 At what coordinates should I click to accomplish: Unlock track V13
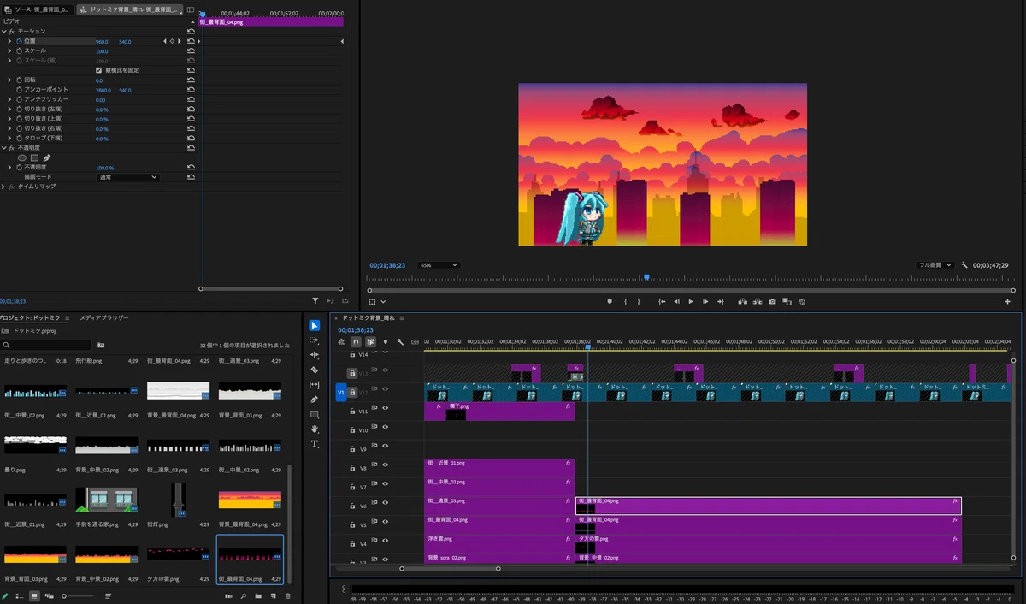click(352, 373)
